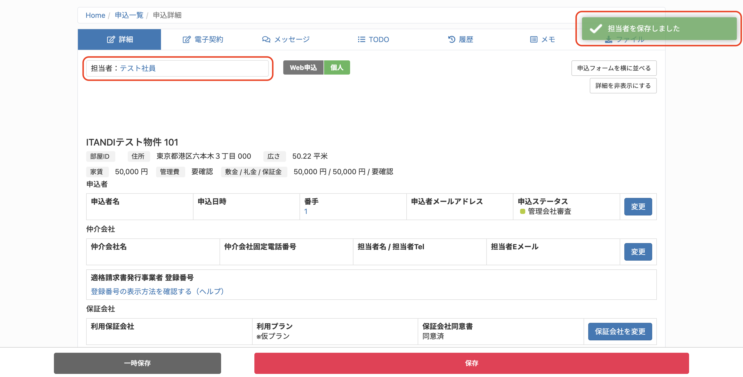Switch to the 電子契約 tab
743x377 pixels.
[203, 39]
